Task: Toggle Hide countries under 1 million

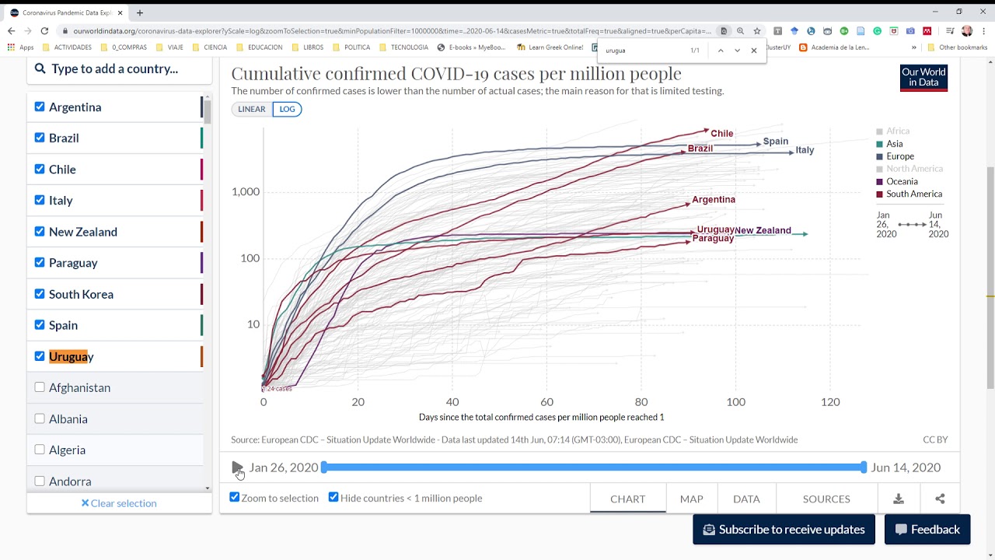Action: click(333, 497)
